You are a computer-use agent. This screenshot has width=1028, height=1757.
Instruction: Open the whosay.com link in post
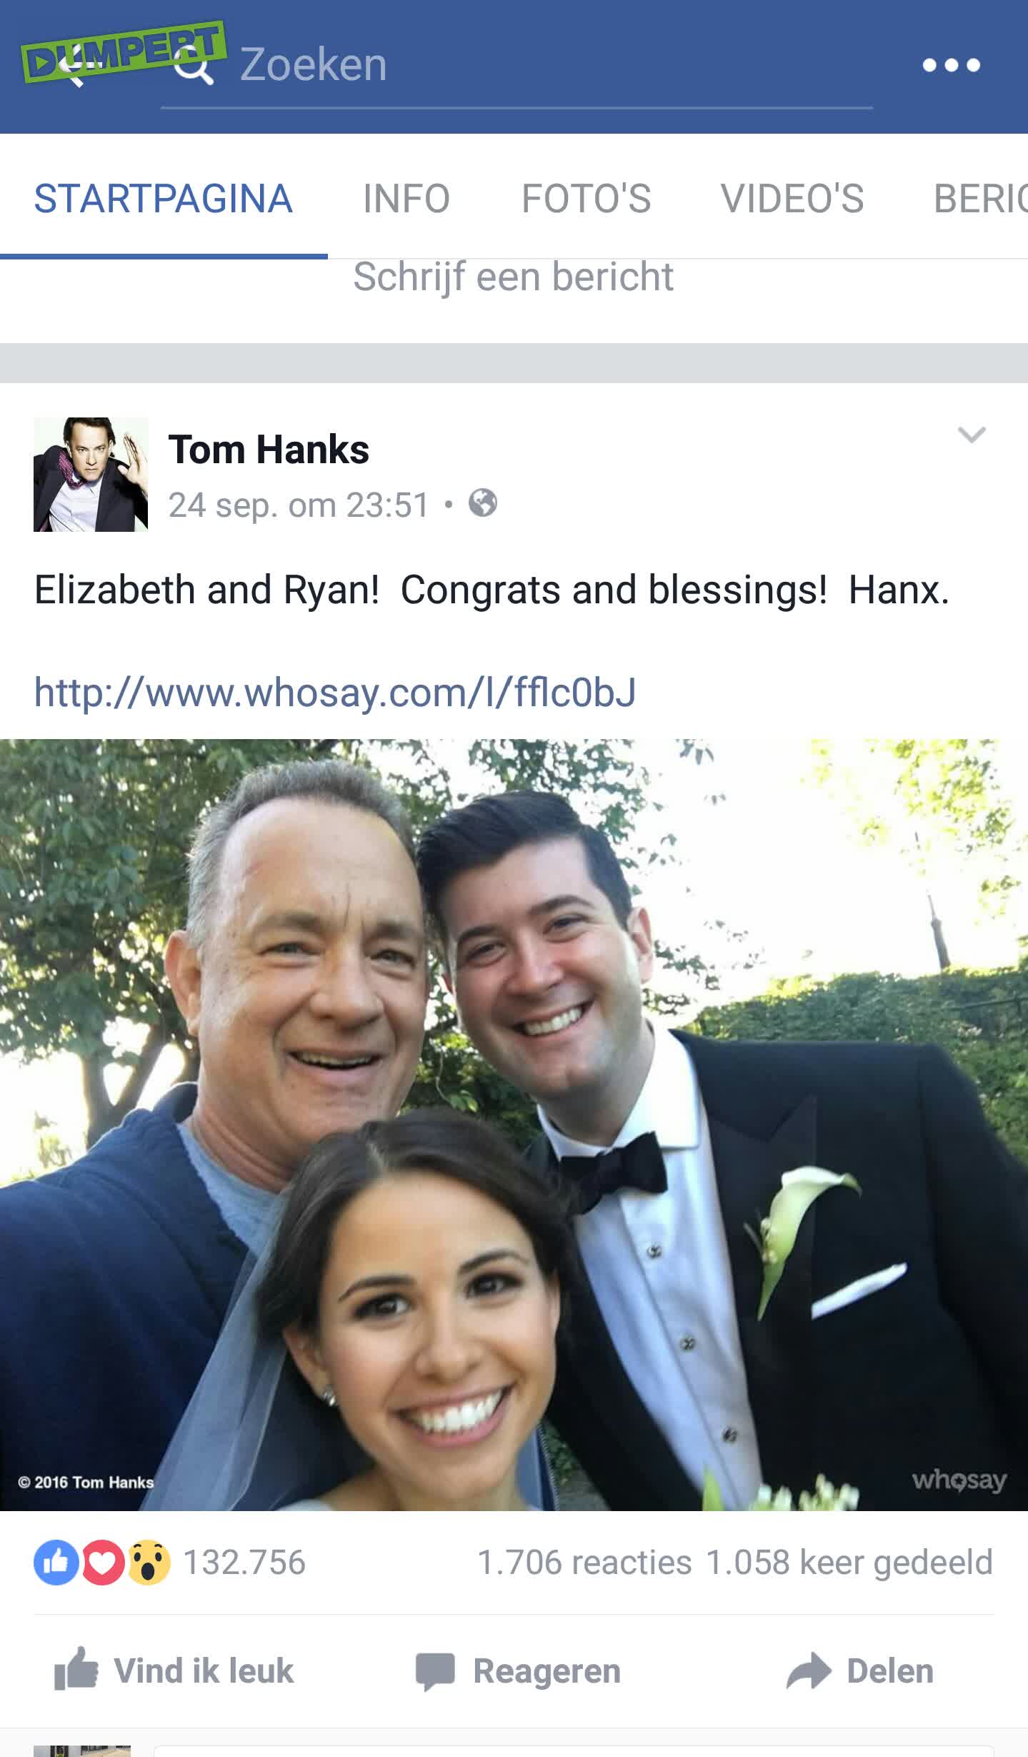(x=335, y=692)
